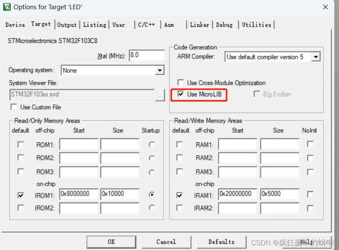Disable the Use MicroLIB checkbox
This screenshot has height=250, width=339.
pyautogui.click(x=181, y=94)
